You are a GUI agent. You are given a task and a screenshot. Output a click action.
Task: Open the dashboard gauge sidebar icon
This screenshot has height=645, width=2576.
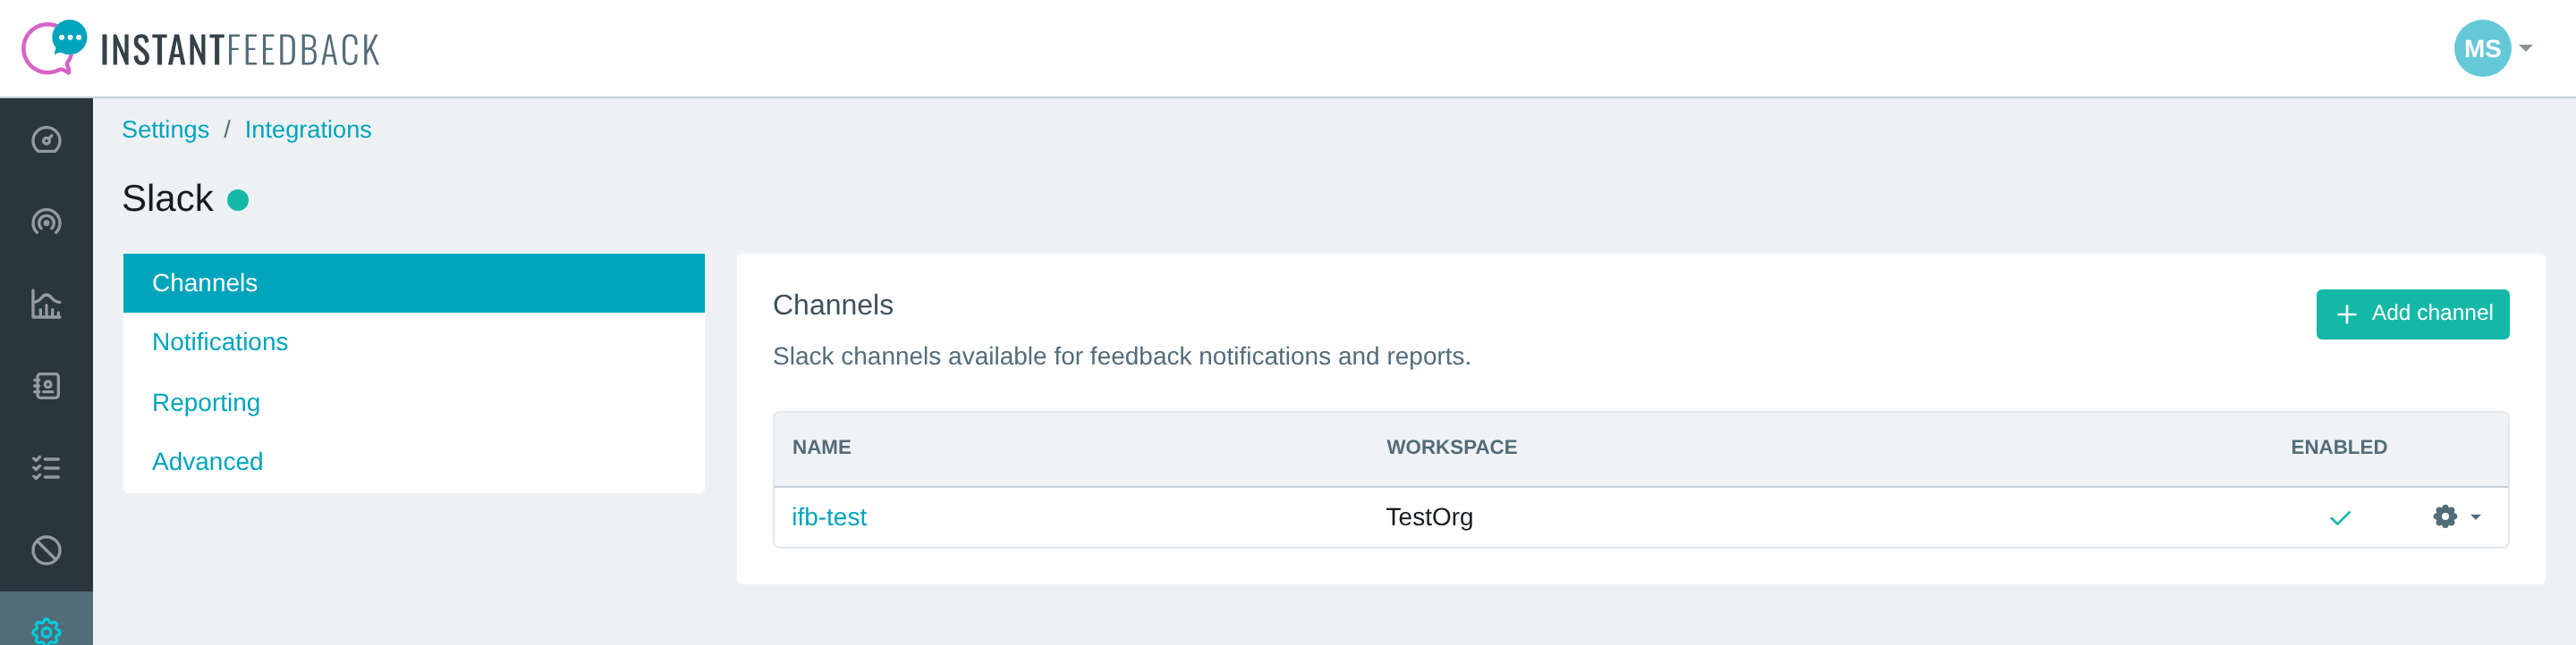(46, 139)
